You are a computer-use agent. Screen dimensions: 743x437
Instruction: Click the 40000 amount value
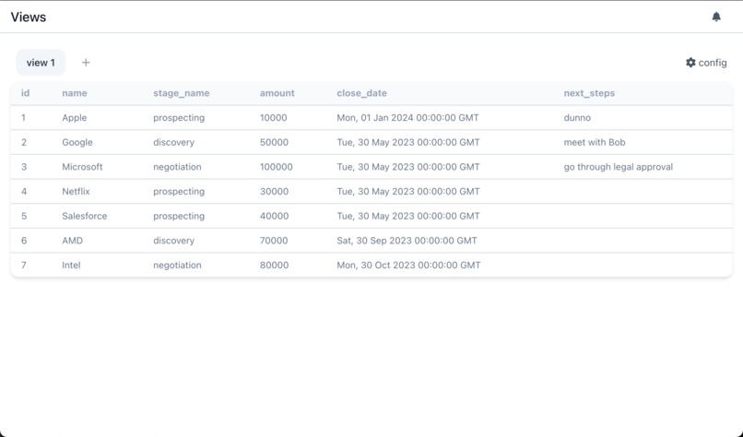(x=274, y=216)
